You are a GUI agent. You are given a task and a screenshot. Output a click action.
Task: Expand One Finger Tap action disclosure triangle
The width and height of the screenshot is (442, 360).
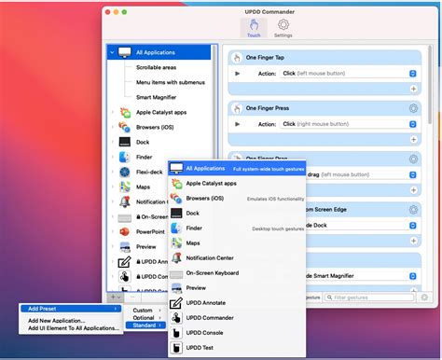point(237,74)
